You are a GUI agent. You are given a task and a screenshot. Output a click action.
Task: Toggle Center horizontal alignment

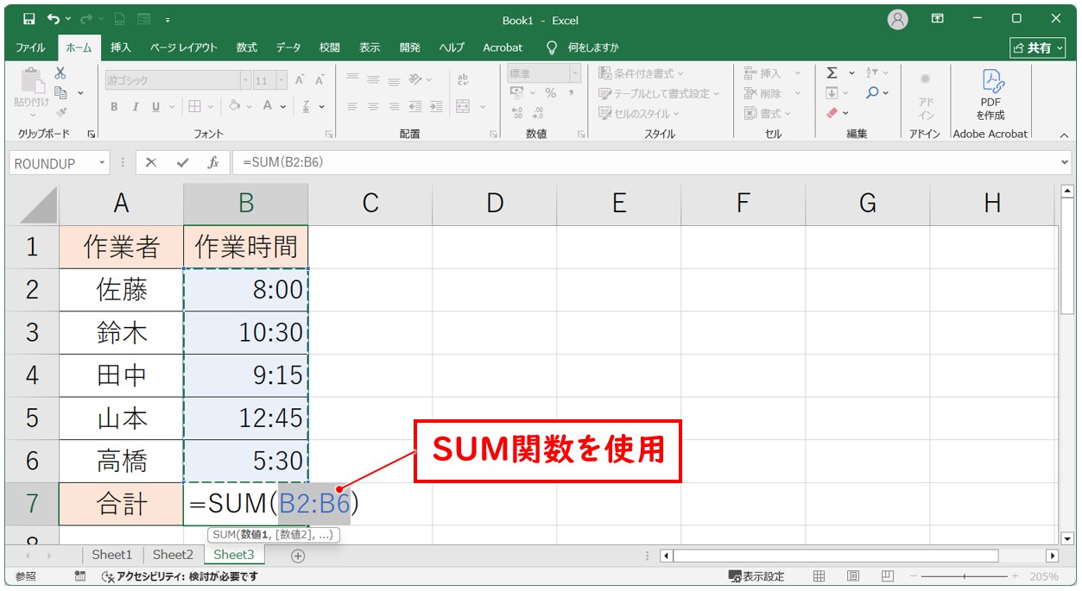[x=373, y=107]
